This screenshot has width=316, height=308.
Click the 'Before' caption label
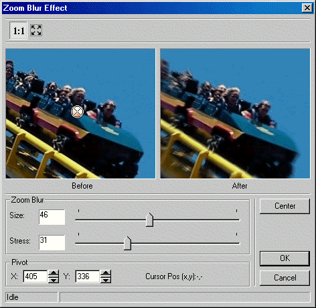[x=82, y=186]
